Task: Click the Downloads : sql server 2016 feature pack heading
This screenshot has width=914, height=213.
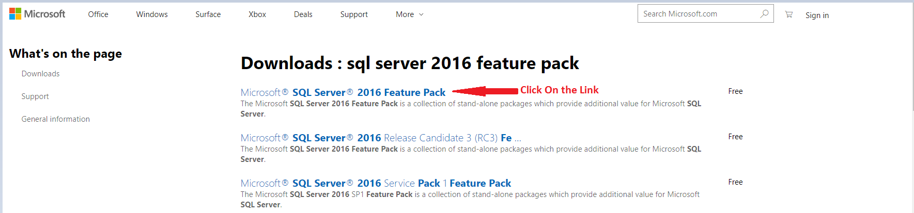Action: point(410,63)
